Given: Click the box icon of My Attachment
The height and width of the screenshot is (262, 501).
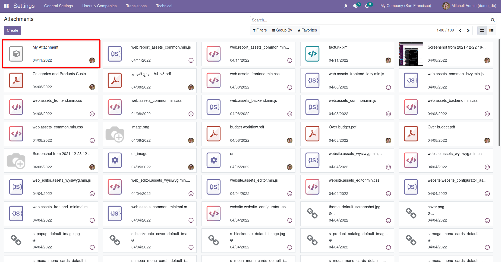Looking at the screenshot, I should click(16, 54).
